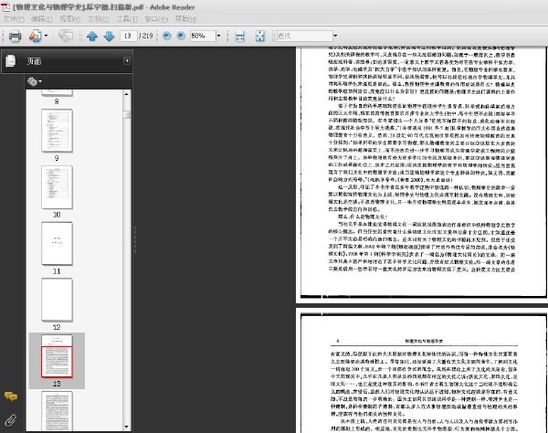Open the Document menu (文档)
Screen dimensions: 548x433
click(99, 19)
